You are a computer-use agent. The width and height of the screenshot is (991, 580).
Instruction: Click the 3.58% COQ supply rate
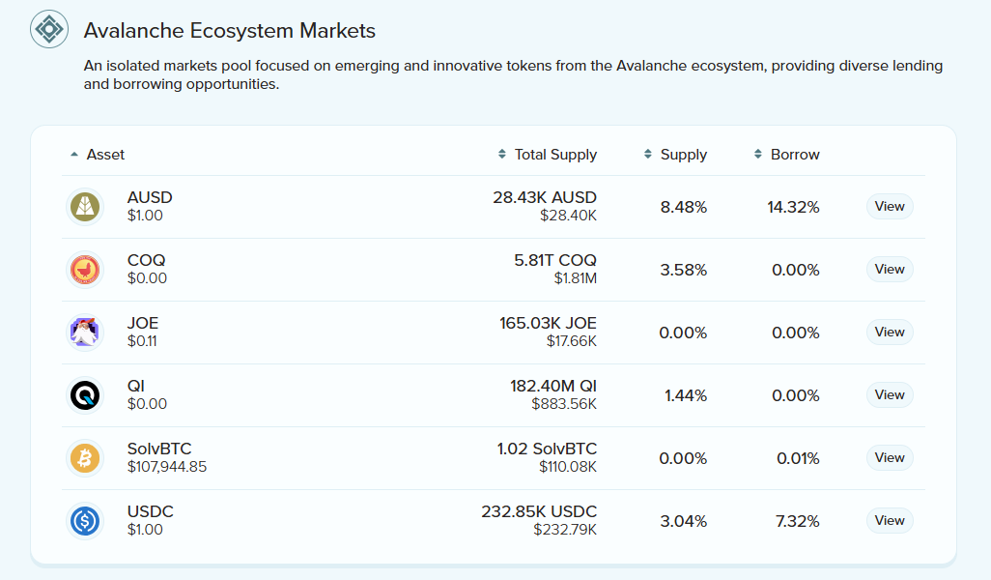pos(683,270)
